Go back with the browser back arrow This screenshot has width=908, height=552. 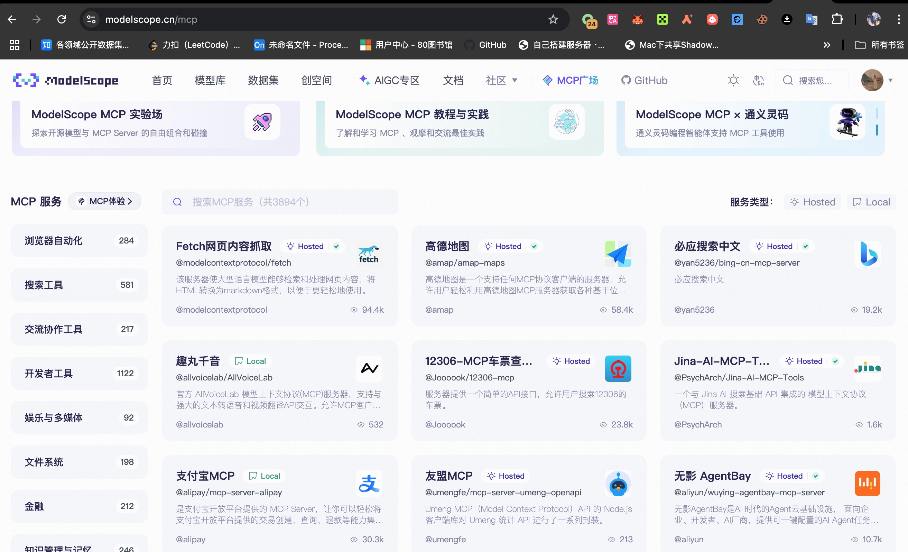point(12,19)
